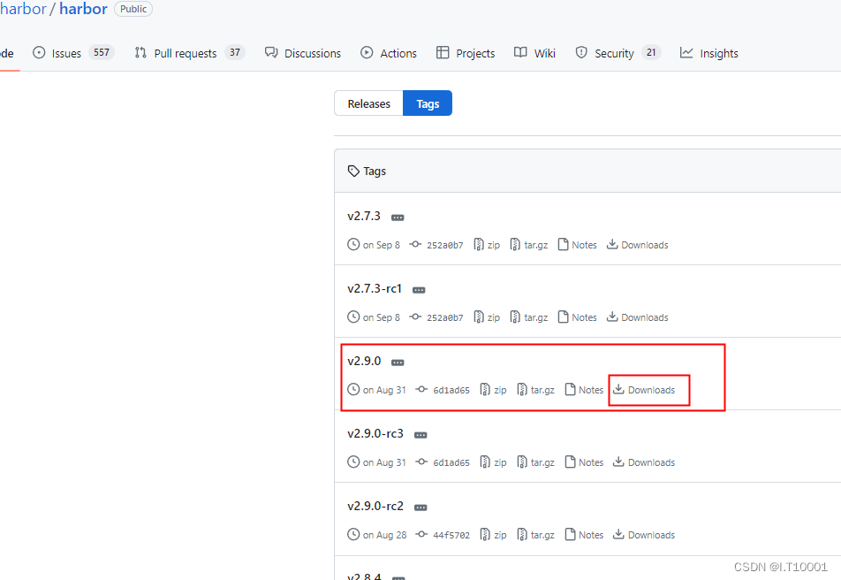Expand the v2.7.3 tag message ellipsis

point(398,217)
